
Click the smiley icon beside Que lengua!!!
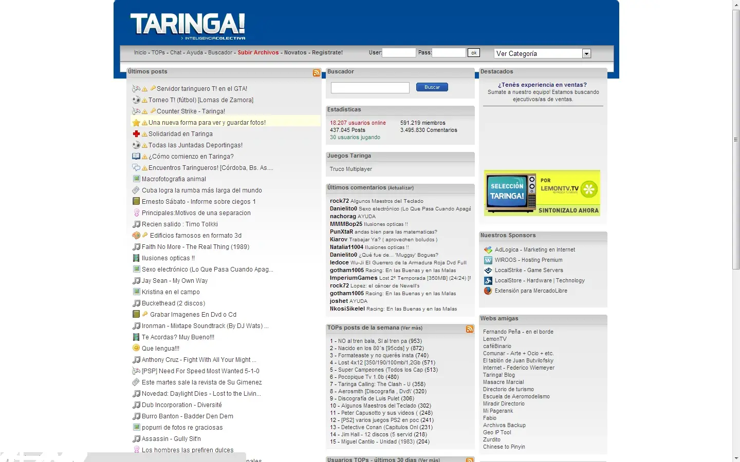[x=136, y=348]
